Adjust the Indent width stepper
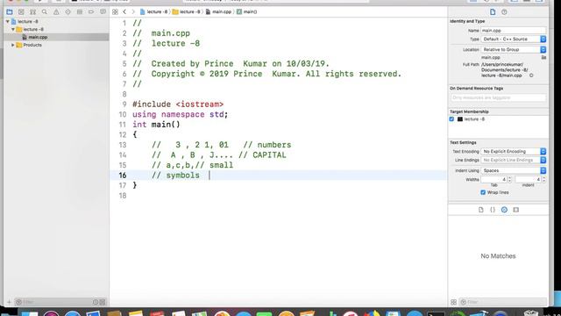561x316 pixels. click(543, 179)
